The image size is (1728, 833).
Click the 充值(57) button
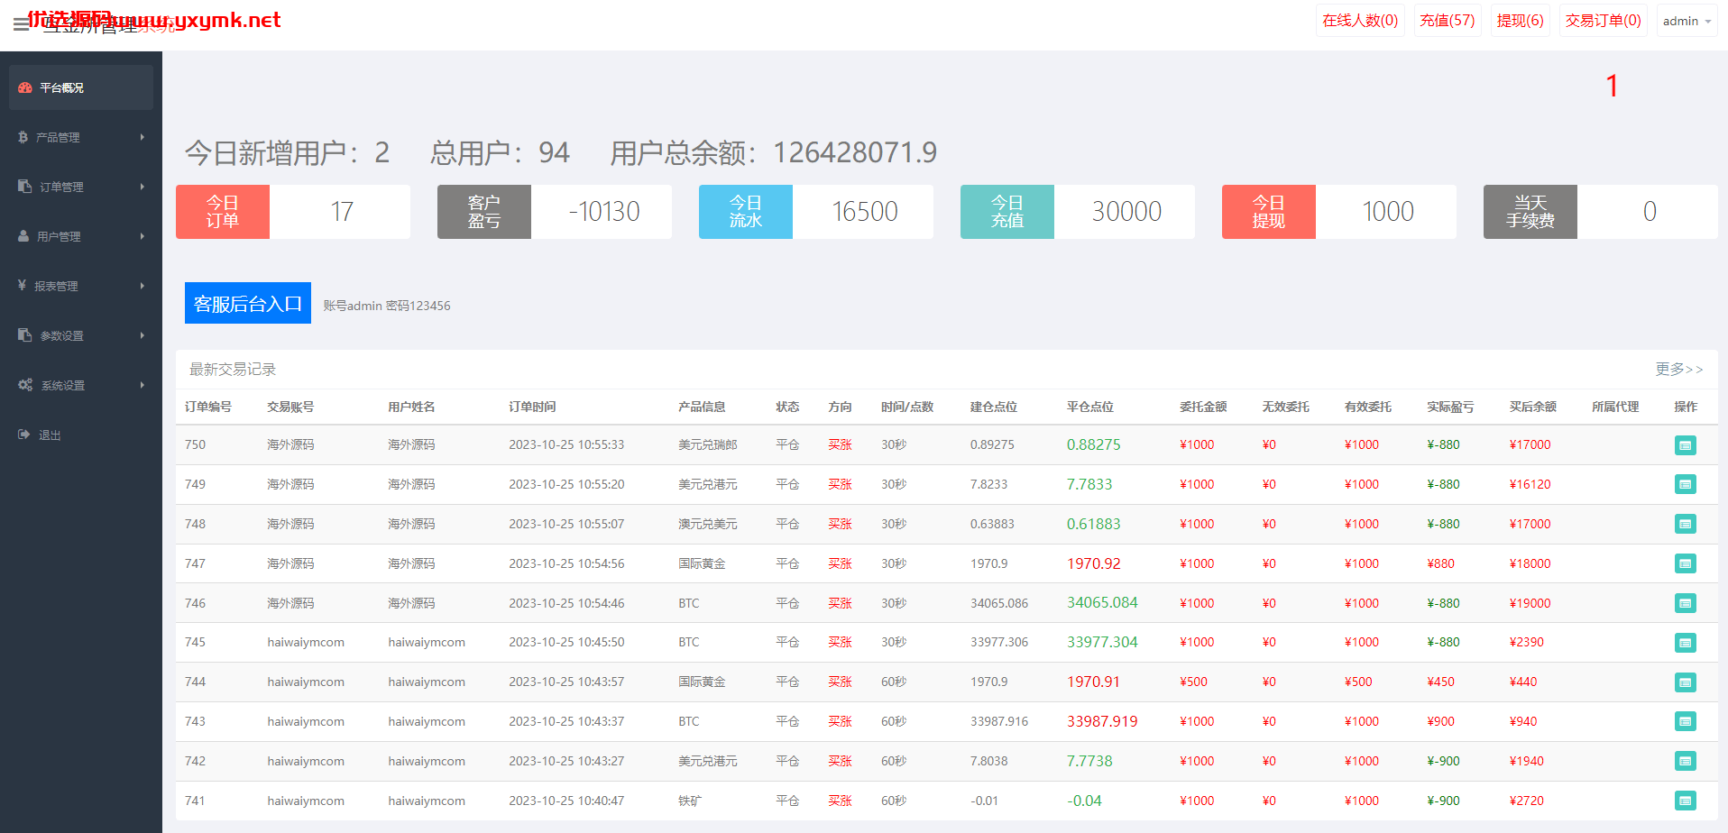pos(1447,21)
